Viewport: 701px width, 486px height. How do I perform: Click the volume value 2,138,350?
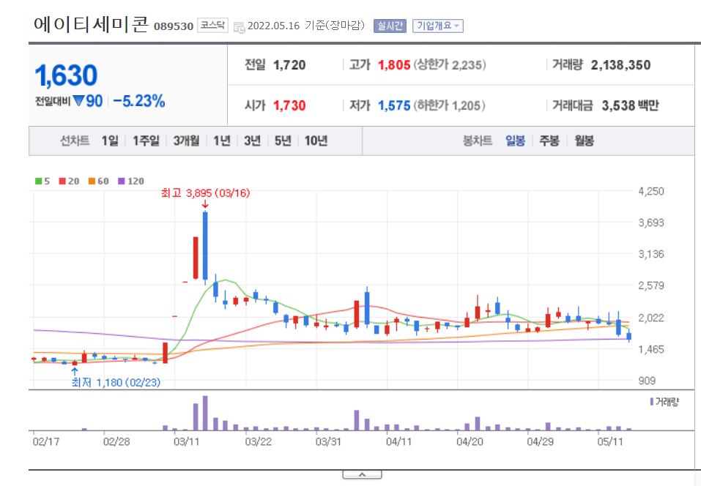[620, 65]
